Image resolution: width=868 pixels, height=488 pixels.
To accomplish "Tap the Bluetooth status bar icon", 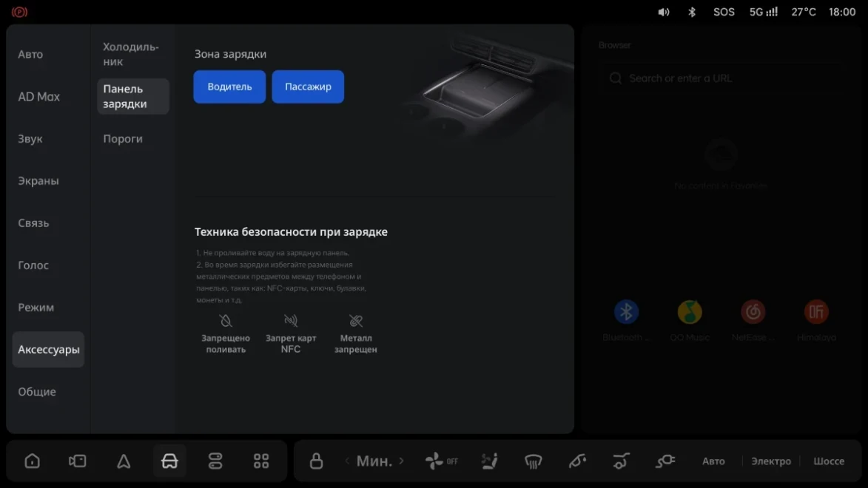I will pyautogui.click(x=692, y=12).
